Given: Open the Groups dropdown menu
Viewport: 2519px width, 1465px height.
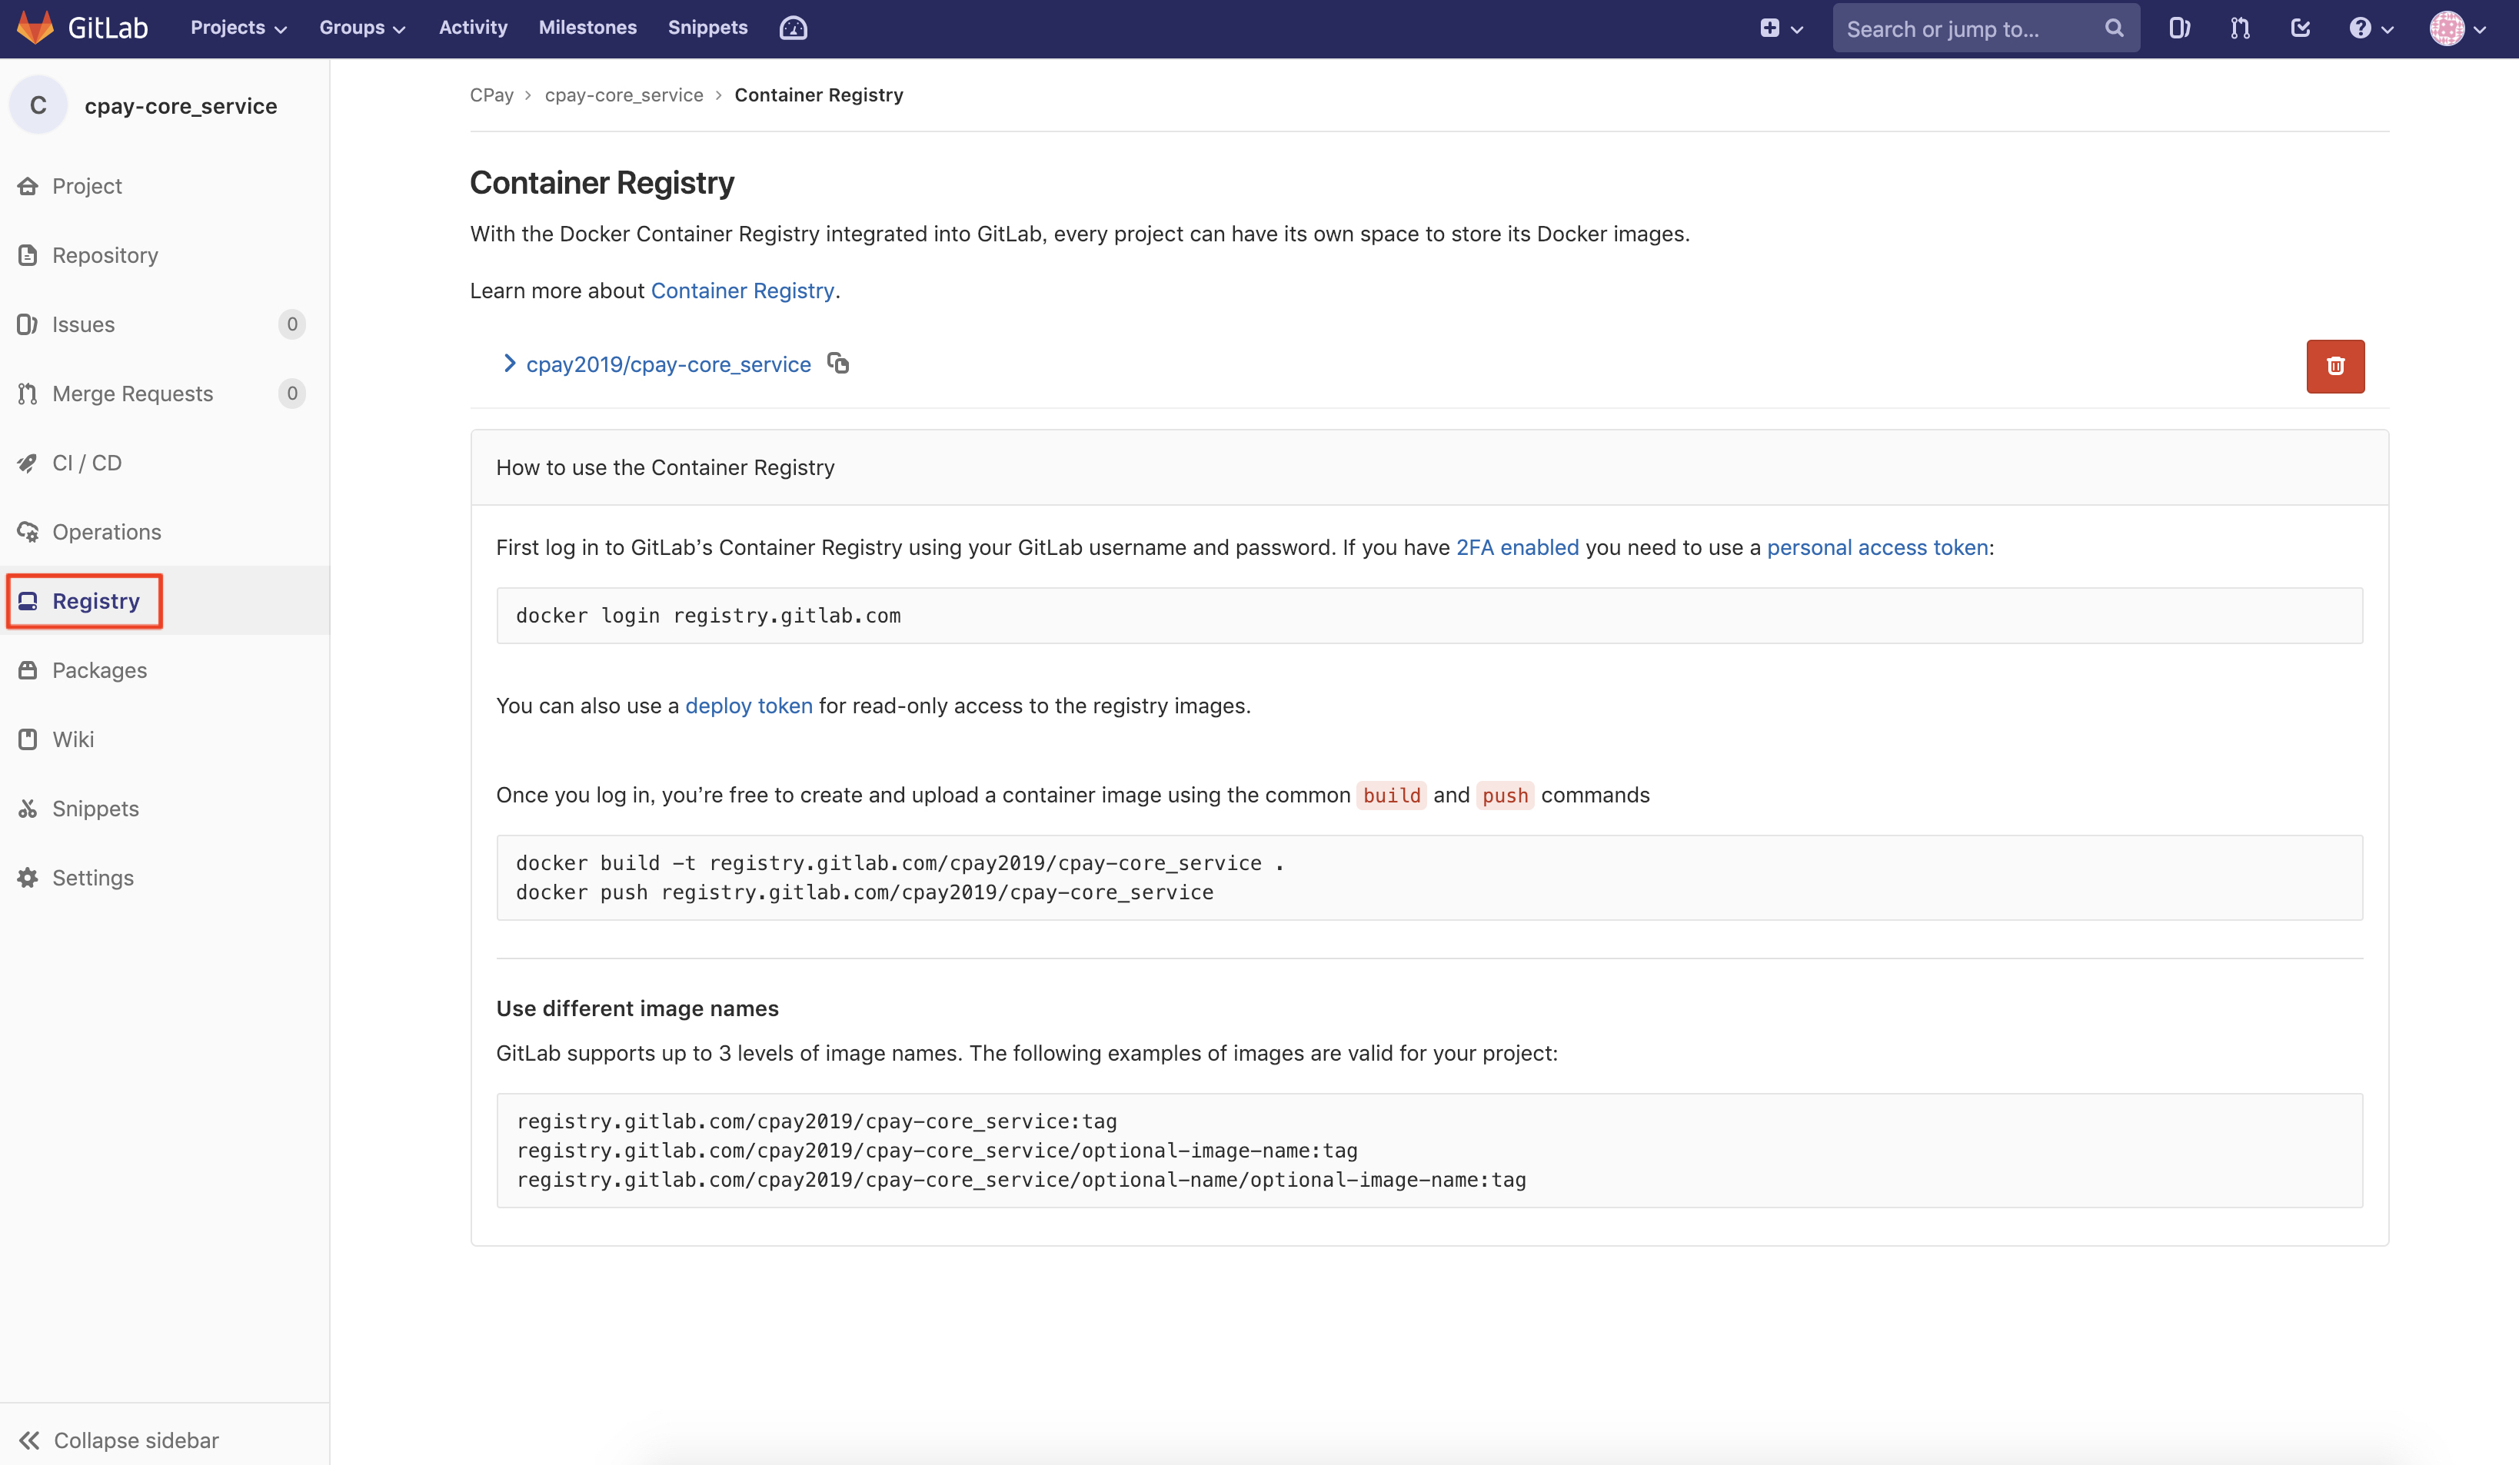Looking at the screenshot, I should [361, 28].
